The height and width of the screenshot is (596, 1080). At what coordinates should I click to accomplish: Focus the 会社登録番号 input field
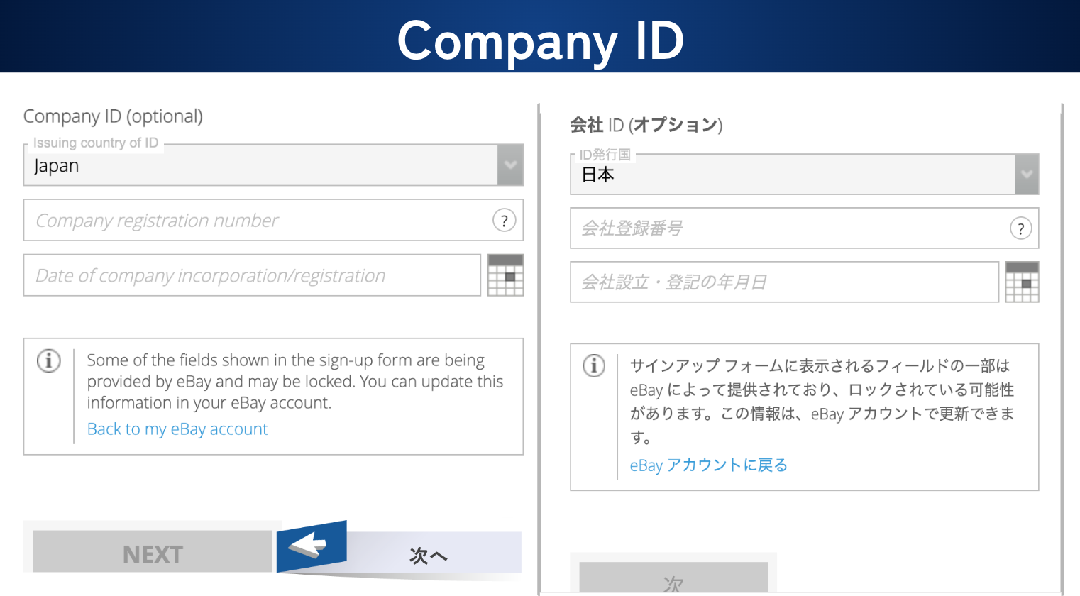tap(805, 228)
